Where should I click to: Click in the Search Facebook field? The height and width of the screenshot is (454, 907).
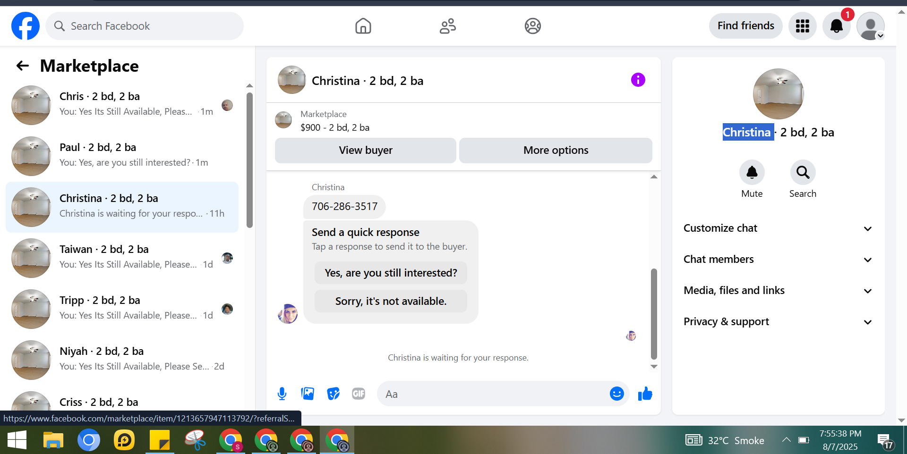pos(145,26)
